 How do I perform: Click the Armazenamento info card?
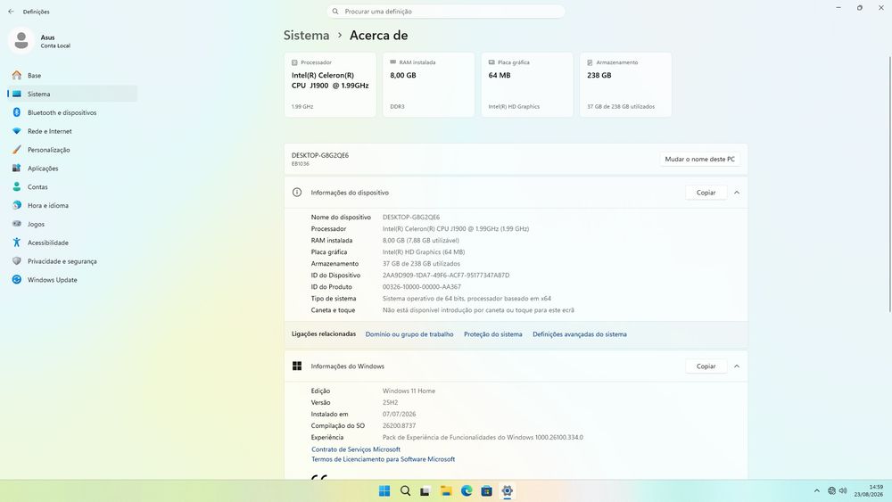(x=626, y=85)
